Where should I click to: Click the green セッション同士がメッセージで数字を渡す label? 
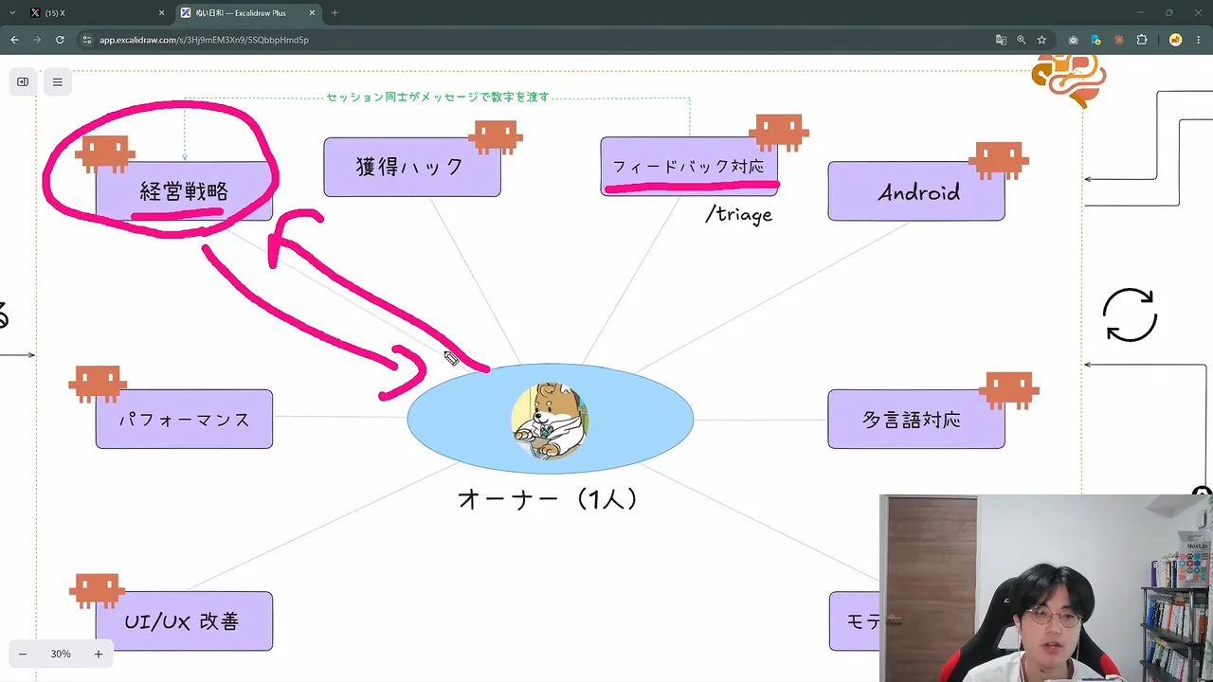click(x=438, y=97)
